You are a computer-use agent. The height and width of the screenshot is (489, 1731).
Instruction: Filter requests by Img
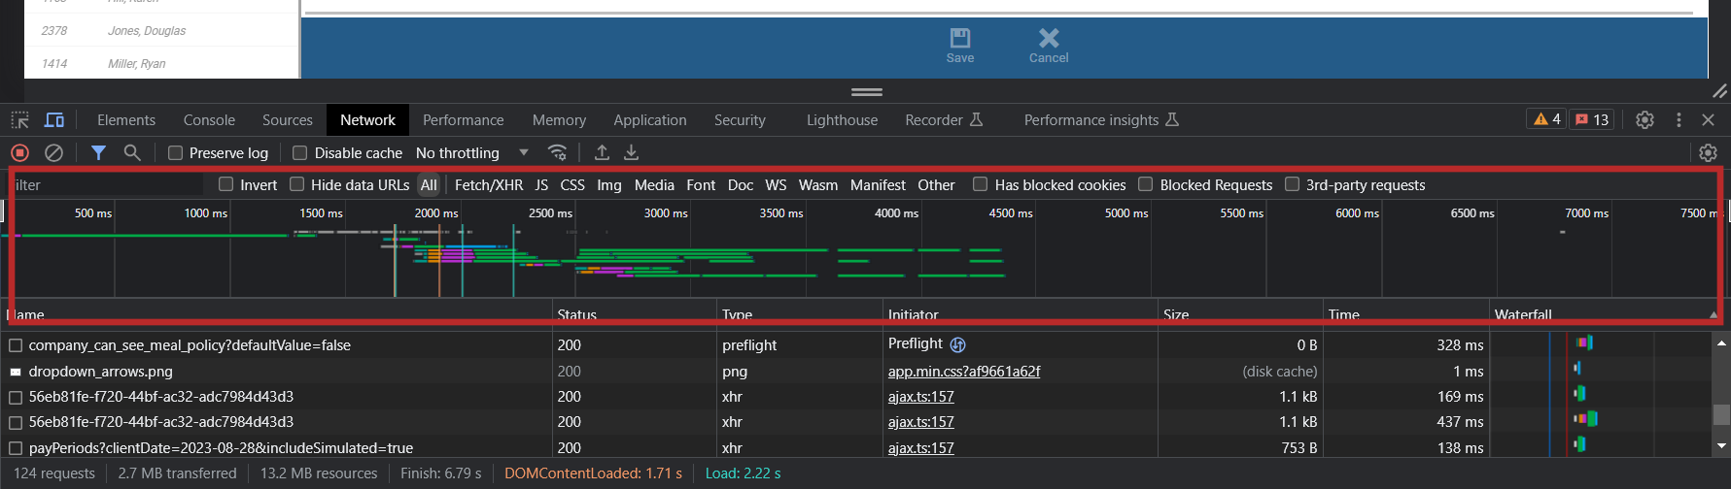tap(609, 184)
